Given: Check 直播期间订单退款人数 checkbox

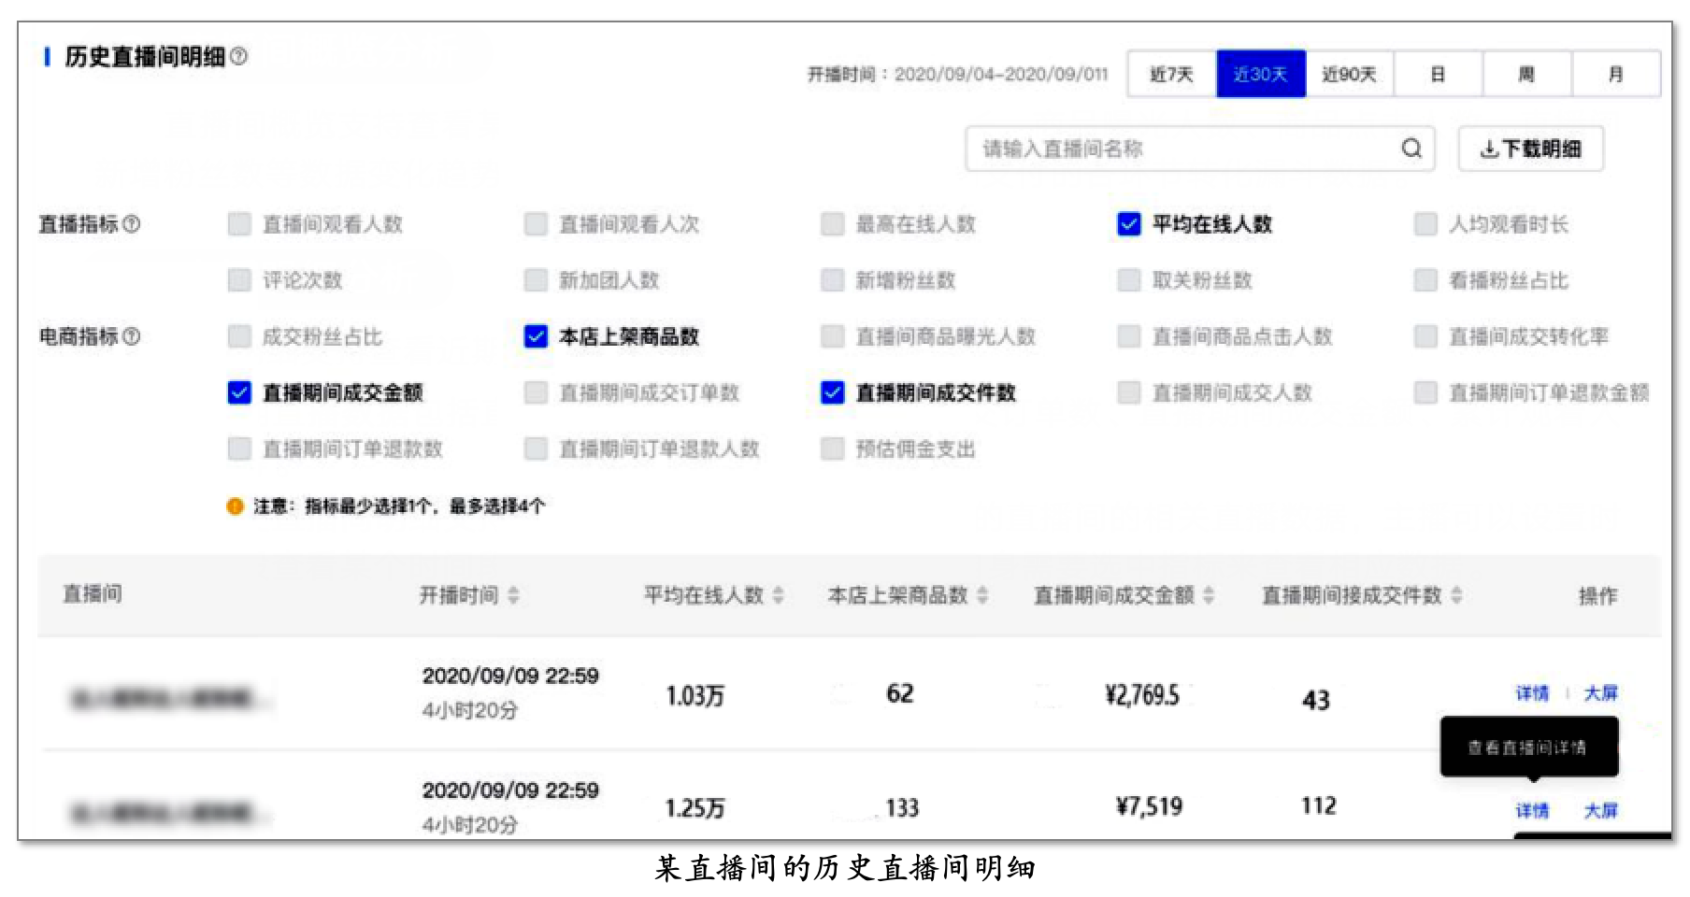Looking at the screenshot, I should coord(536,449).
